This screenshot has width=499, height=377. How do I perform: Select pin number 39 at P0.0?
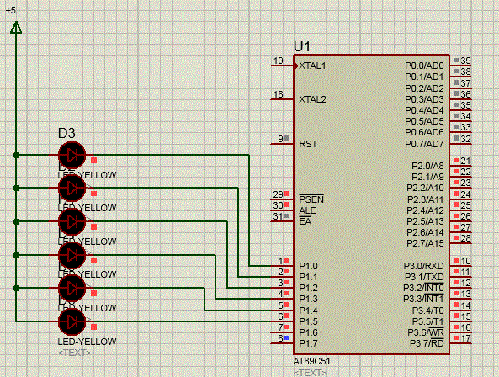point(465,61)
